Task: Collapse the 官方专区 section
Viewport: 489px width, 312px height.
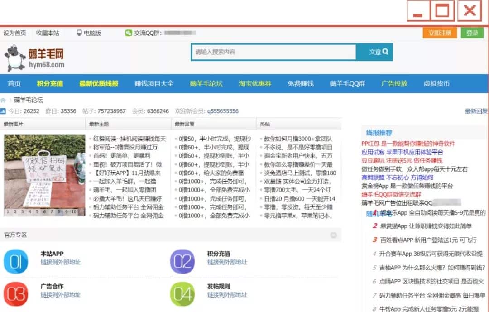Action: point(334,235)
